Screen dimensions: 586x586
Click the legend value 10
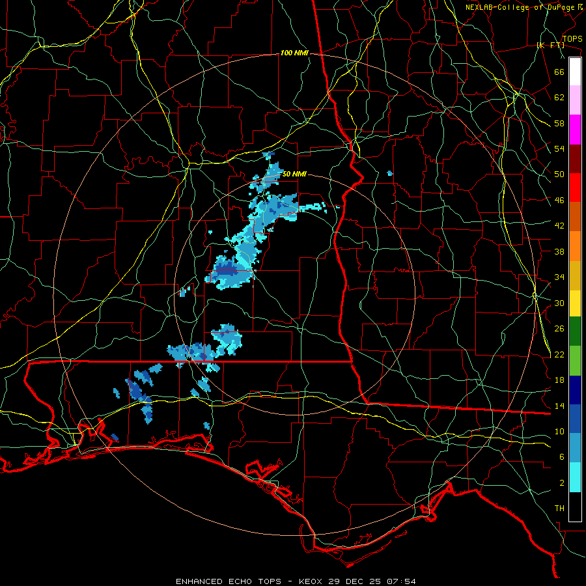[559, 432]
